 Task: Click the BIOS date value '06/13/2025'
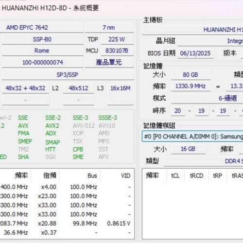[x=195, y=53]
